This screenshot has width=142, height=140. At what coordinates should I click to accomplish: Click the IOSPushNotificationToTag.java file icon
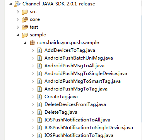[39, 135]
